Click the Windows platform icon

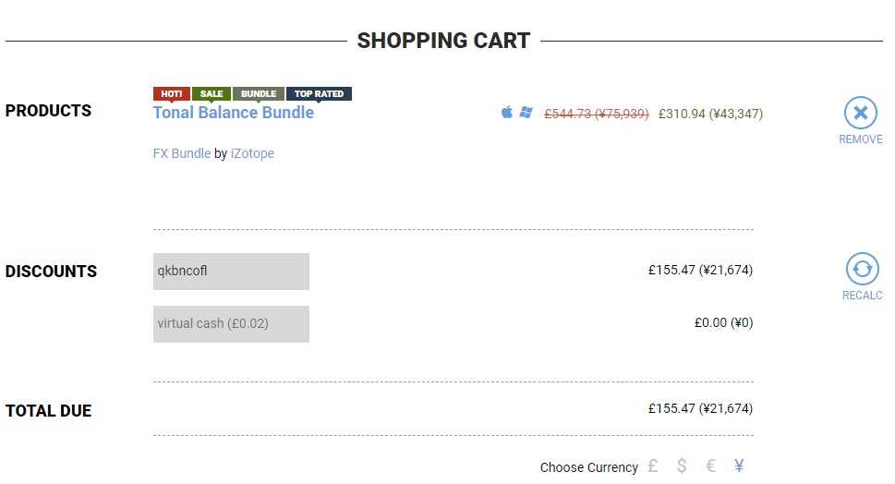click(526, 112)
